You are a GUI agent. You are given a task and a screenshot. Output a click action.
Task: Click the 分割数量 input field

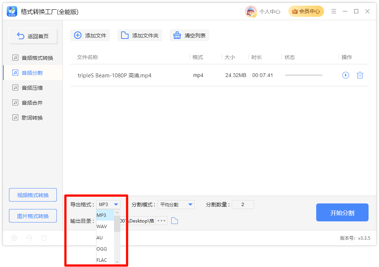243,205
